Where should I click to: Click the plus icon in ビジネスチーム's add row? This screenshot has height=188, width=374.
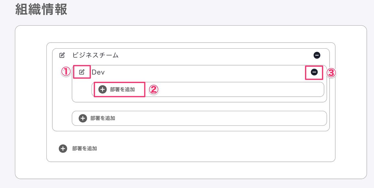click(x=83, y=118)
